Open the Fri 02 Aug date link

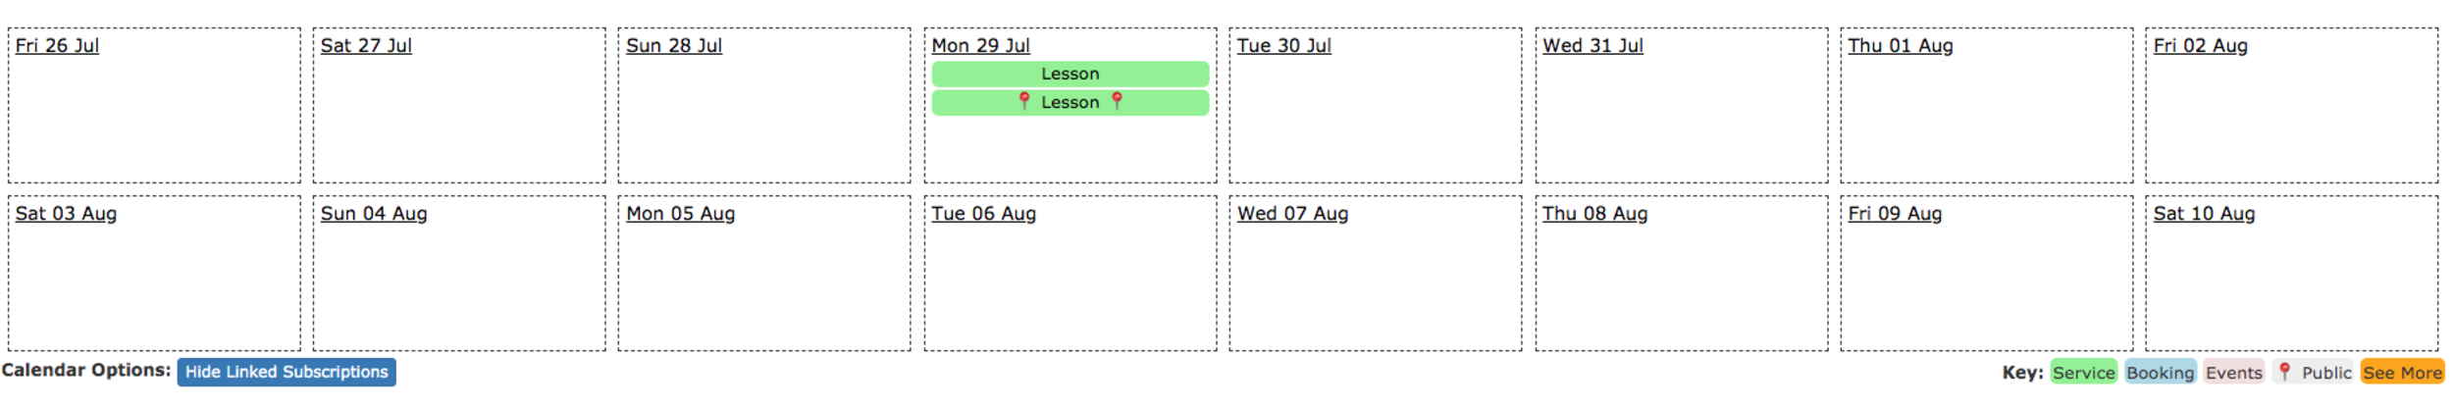(2200, 45)
